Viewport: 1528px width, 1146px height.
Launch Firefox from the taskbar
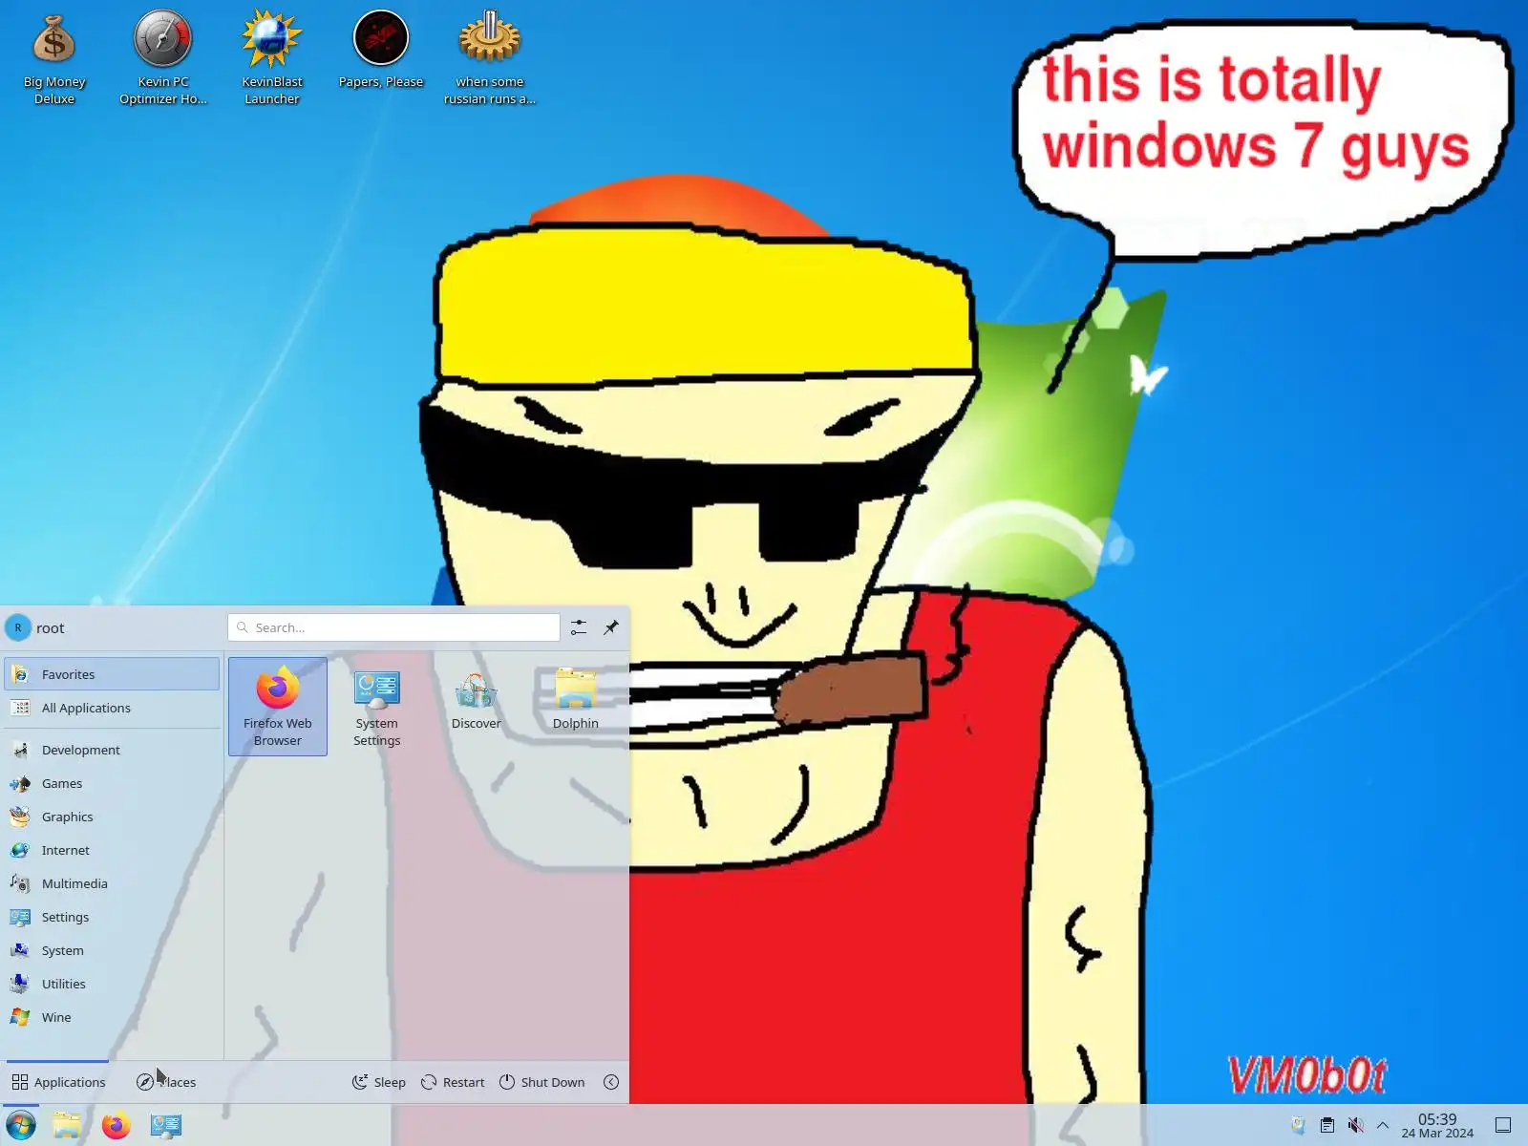coord(117,1125)
